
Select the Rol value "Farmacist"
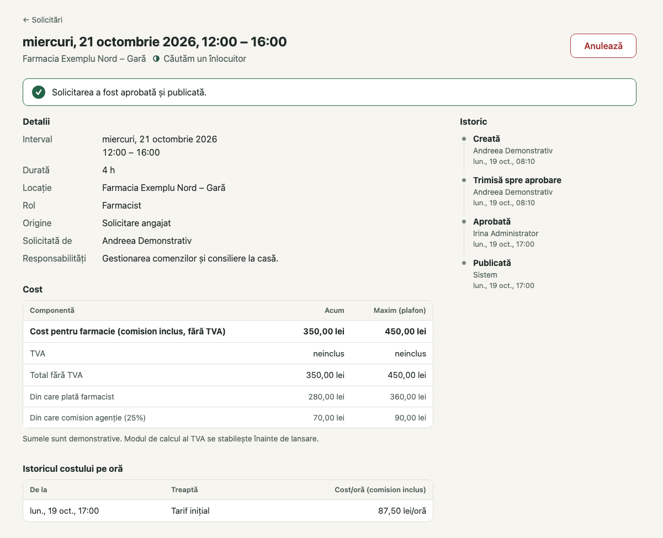[121, 205]
